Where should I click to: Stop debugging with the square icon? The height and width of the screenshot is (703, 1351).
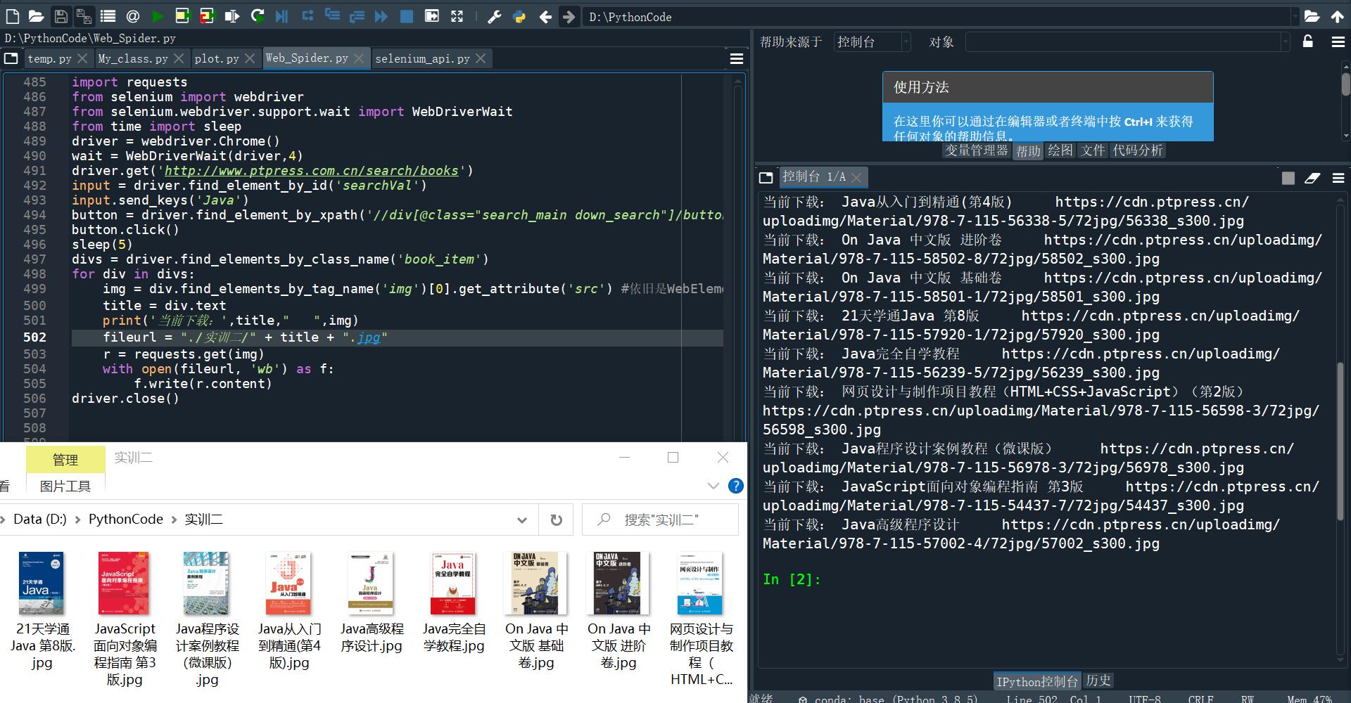click(407, 16)
